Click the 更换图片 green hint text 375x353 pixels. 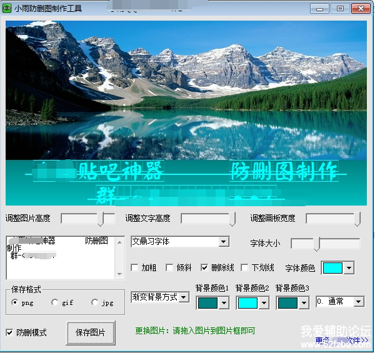coord(195,331)
